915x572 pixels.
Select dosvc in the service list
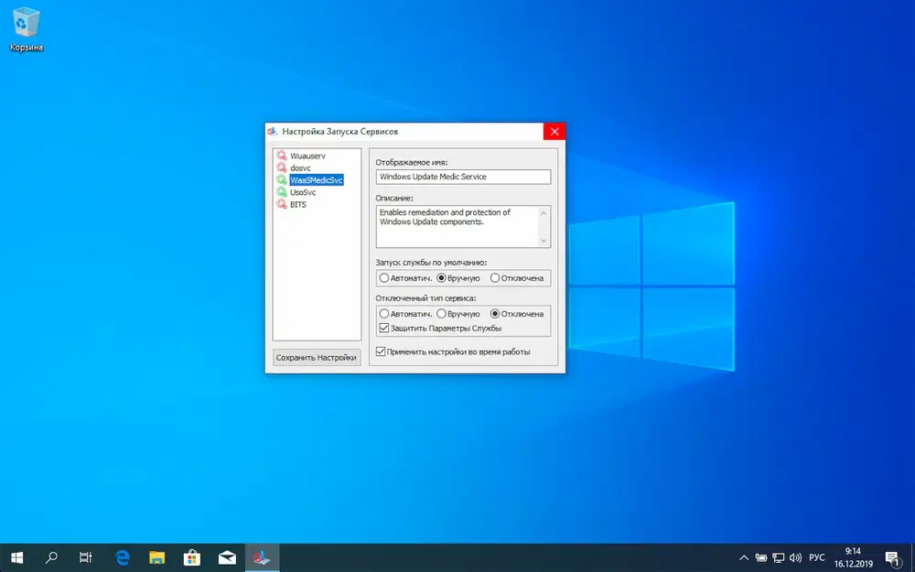[302, 167]
